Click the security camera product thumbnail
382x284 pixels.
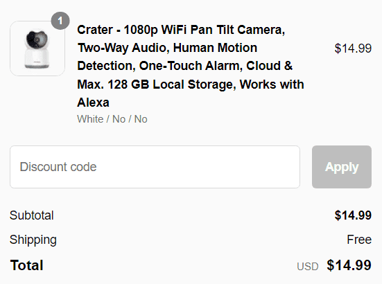click(37, 48)
